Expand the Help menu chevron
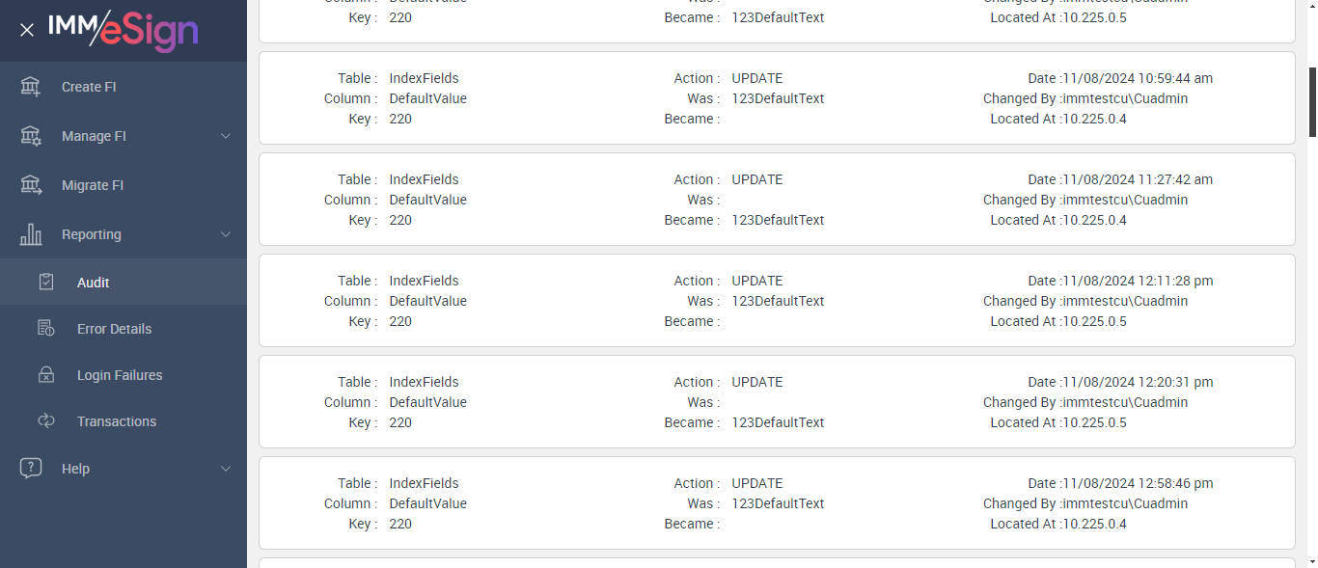Image resolution: width=1318 pixels, height=568 pixels. coord(226,469)
